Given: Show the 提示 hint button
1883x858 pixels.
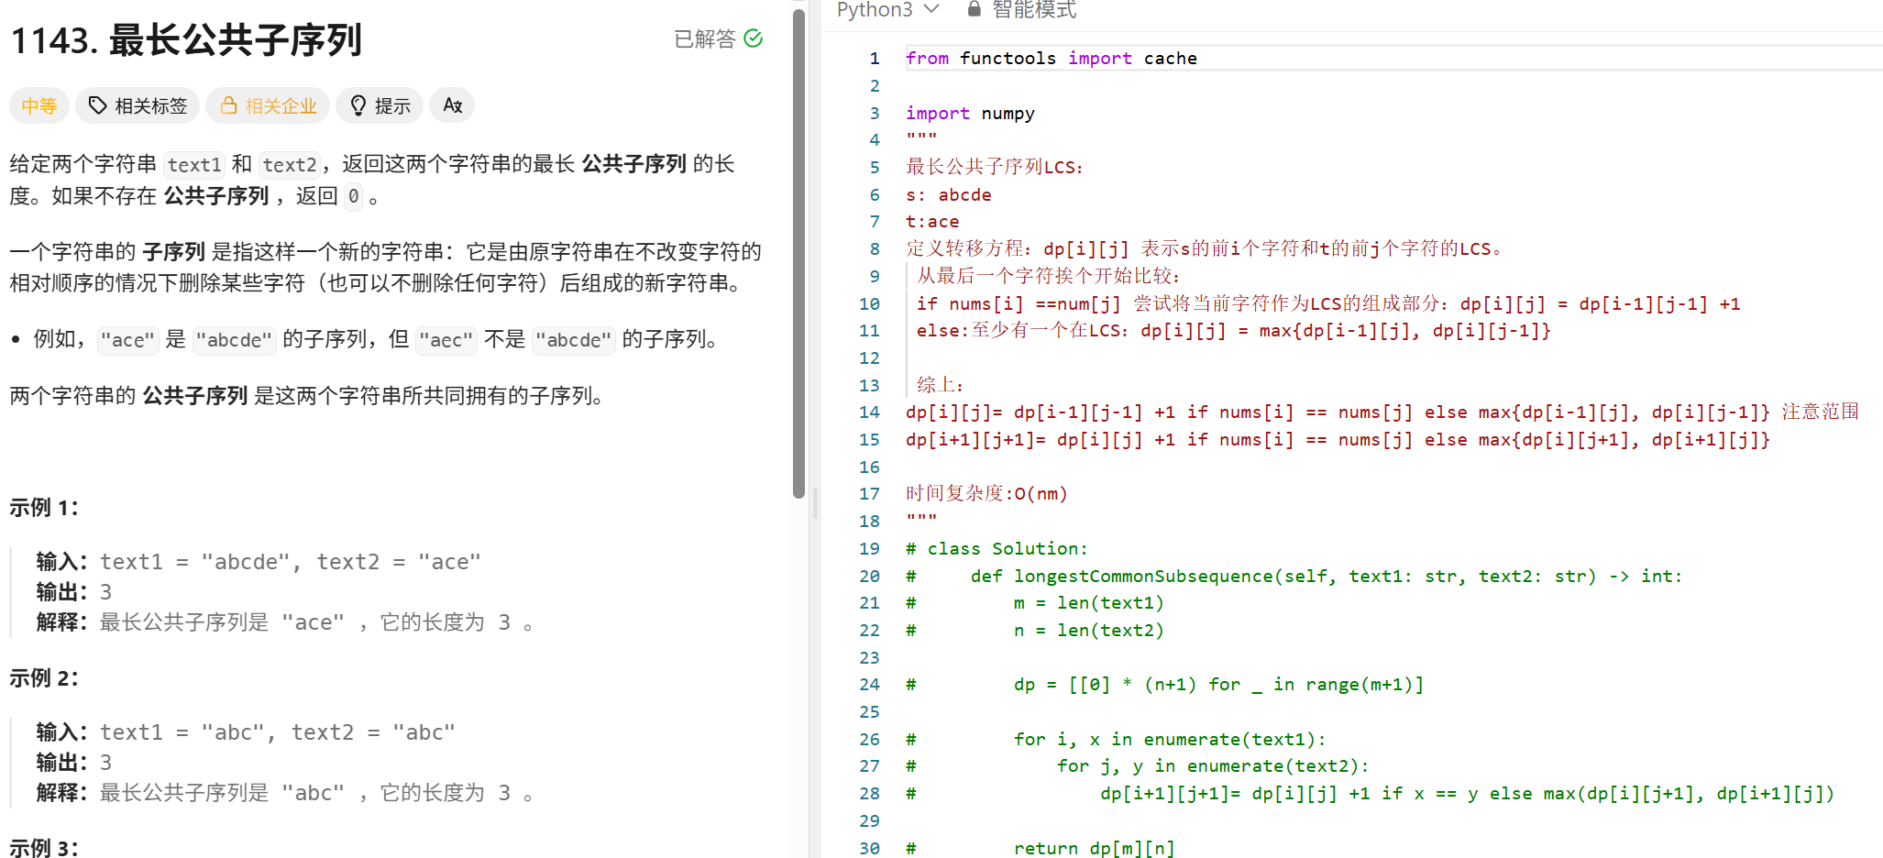Looking at the screenshot, I should pyautogui.click(x=380, y=105).
